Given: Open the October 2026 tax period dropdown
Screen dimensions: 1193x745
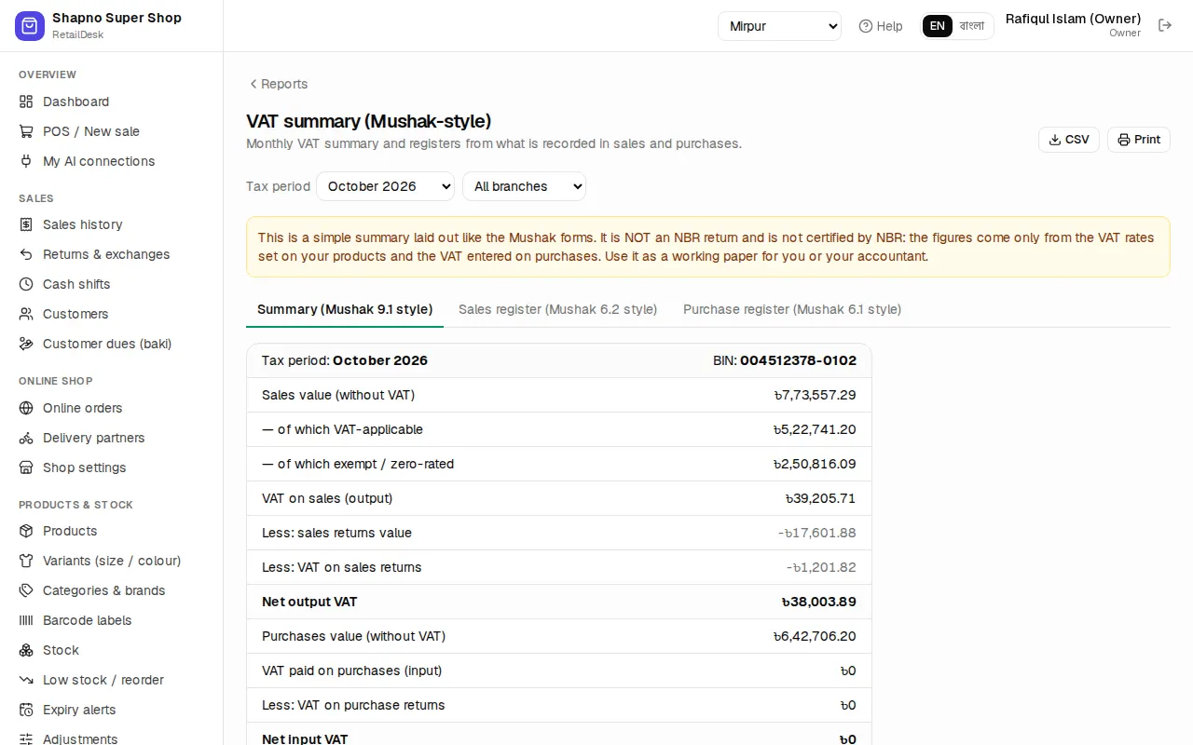Looking at the screenshot, I should [x=385, y=186].
